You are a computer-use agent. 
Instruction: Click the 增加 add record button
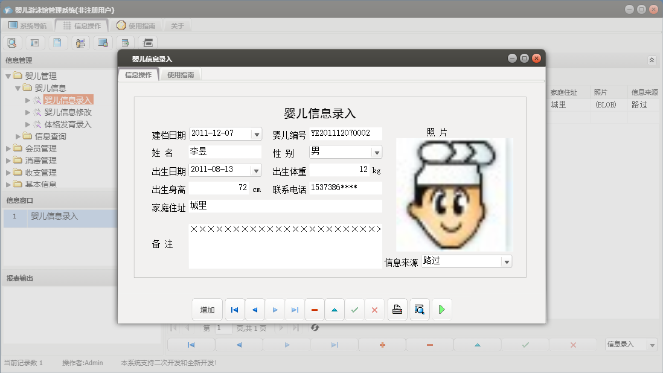point(207,309)
